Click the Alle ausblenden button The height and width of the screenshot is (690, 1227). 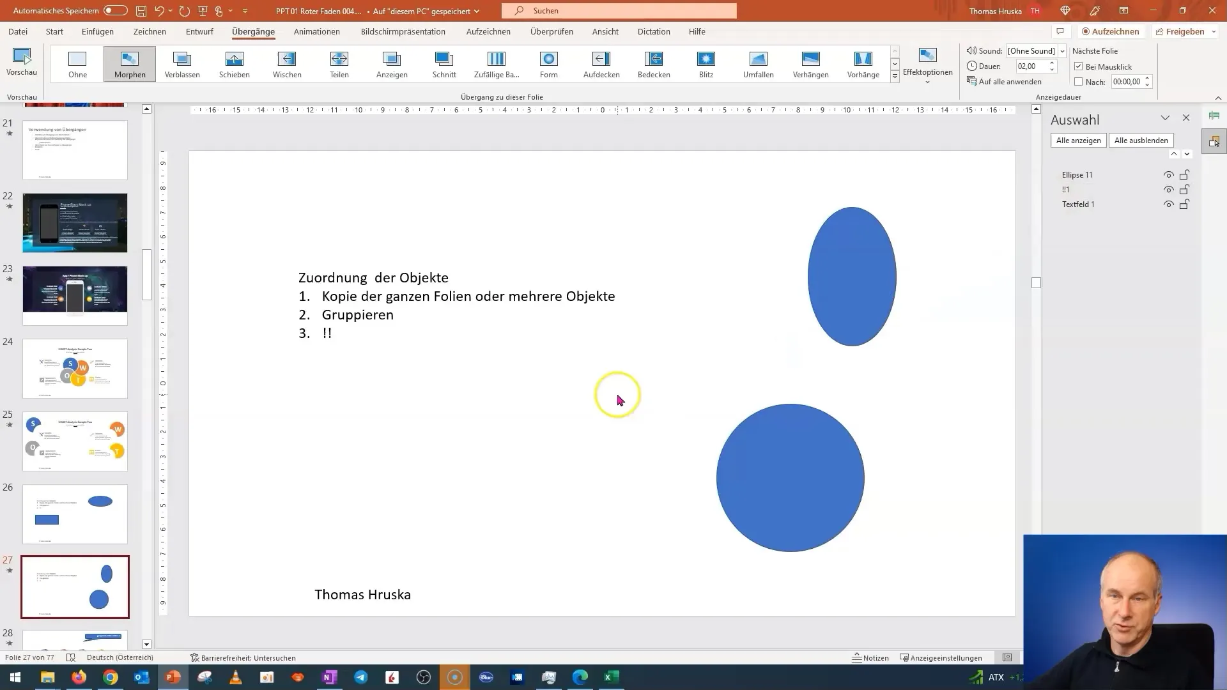point(1141,141)
